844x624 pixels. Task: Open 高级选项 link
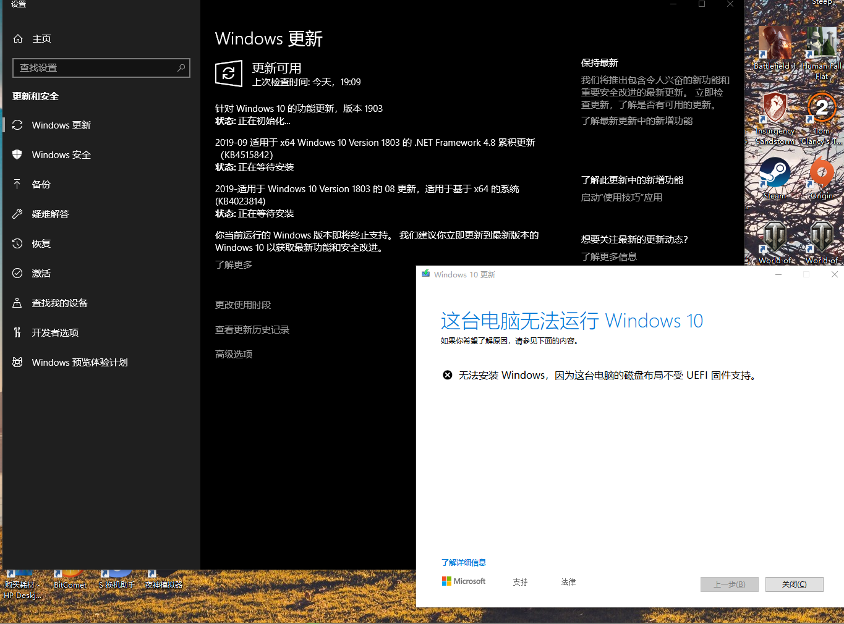[x=234, y=354]
